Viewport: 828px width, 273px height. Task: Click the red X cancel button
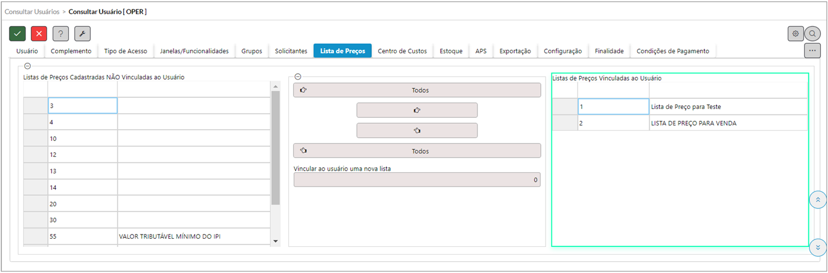point(39,34)
